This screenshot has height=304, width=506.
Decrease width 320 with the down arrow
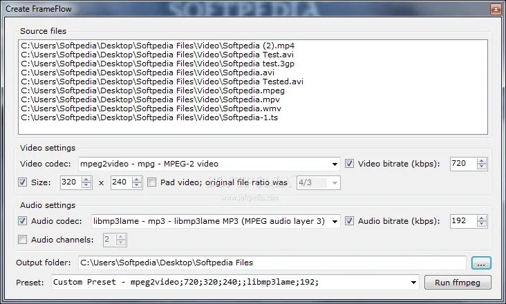(86, 185)
